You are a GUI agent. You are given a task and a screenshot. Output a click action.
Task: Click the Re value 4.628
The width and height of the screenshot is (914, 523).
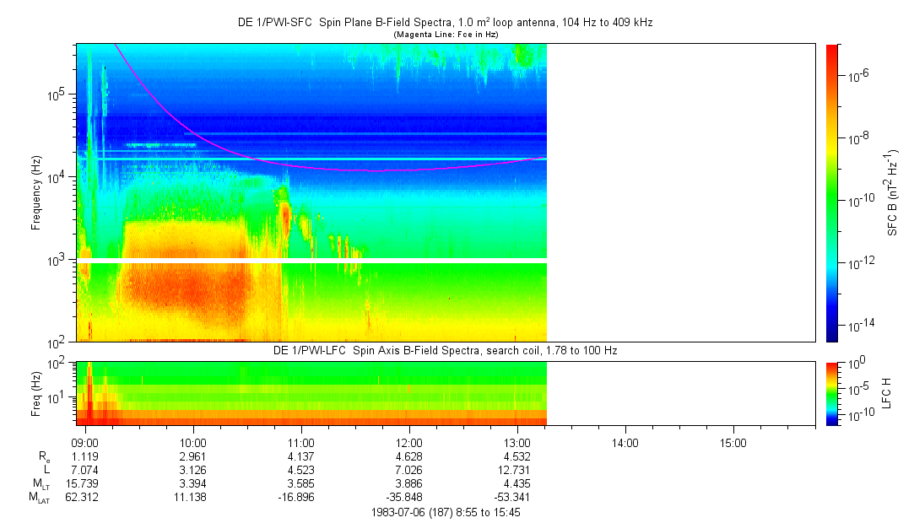(x=409, y=456)
